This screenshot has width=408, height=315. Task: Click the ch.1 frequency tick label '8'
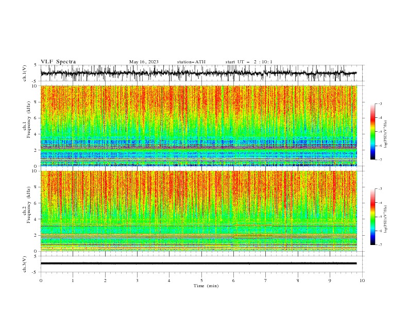[x=36, y=102]
